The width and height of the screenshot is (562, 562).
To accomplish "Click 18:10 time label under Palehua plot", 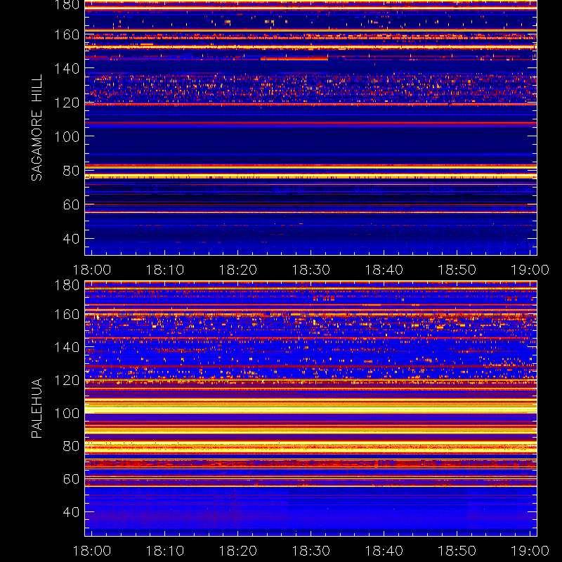I will [165, 551].
